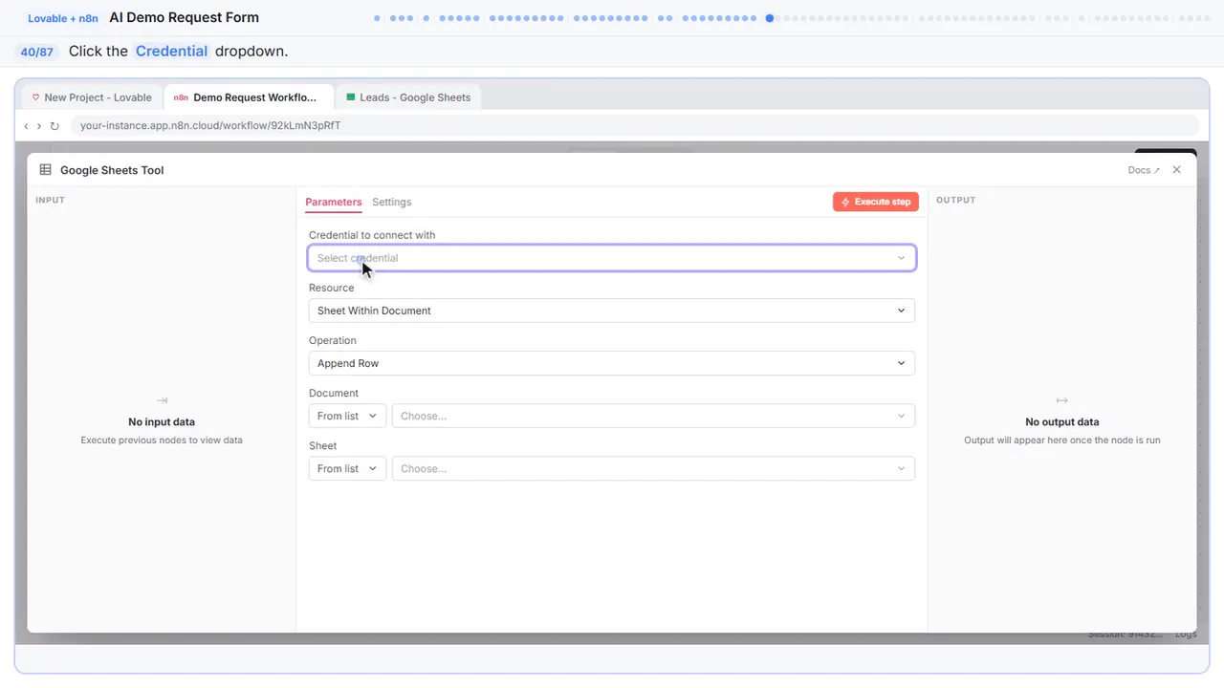Click the Execute step button
Screen dimensions: 1224x688
pos(876,202)
